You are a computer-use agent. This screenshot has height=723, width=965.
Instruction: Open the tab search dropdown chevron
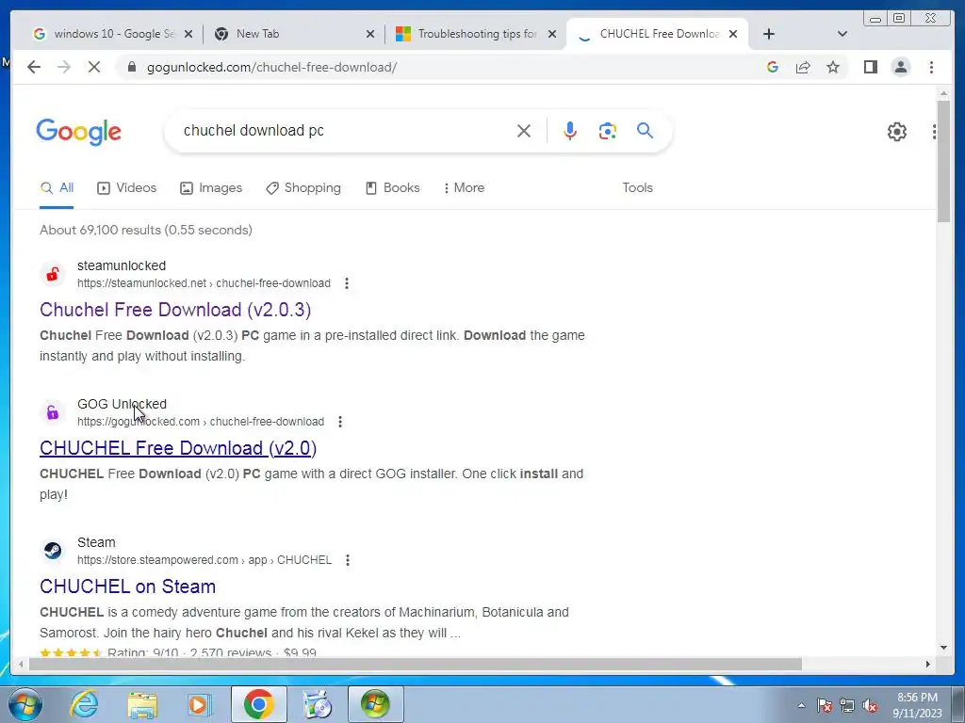[x=842, y=34]
